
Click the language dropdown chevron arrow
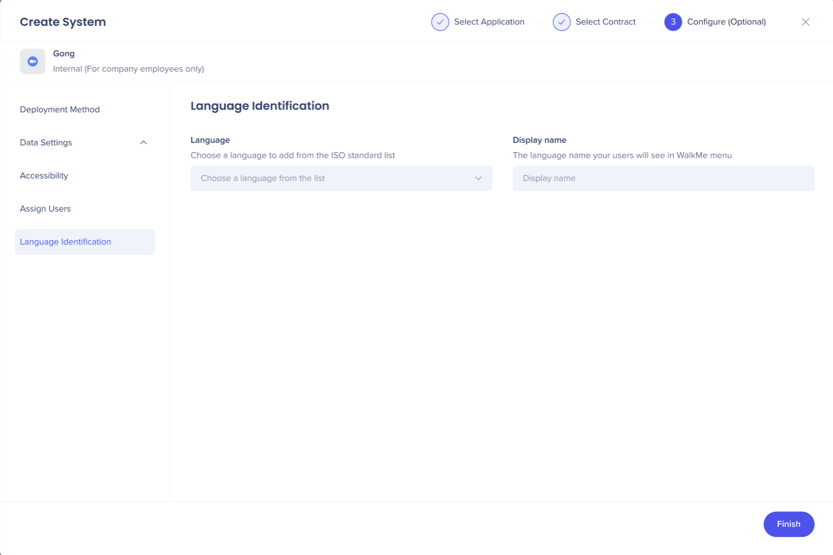[478, 178]
